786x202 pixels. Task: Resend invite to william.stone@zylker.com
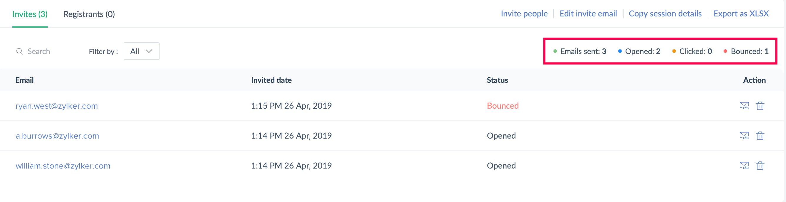coord(744,166)
